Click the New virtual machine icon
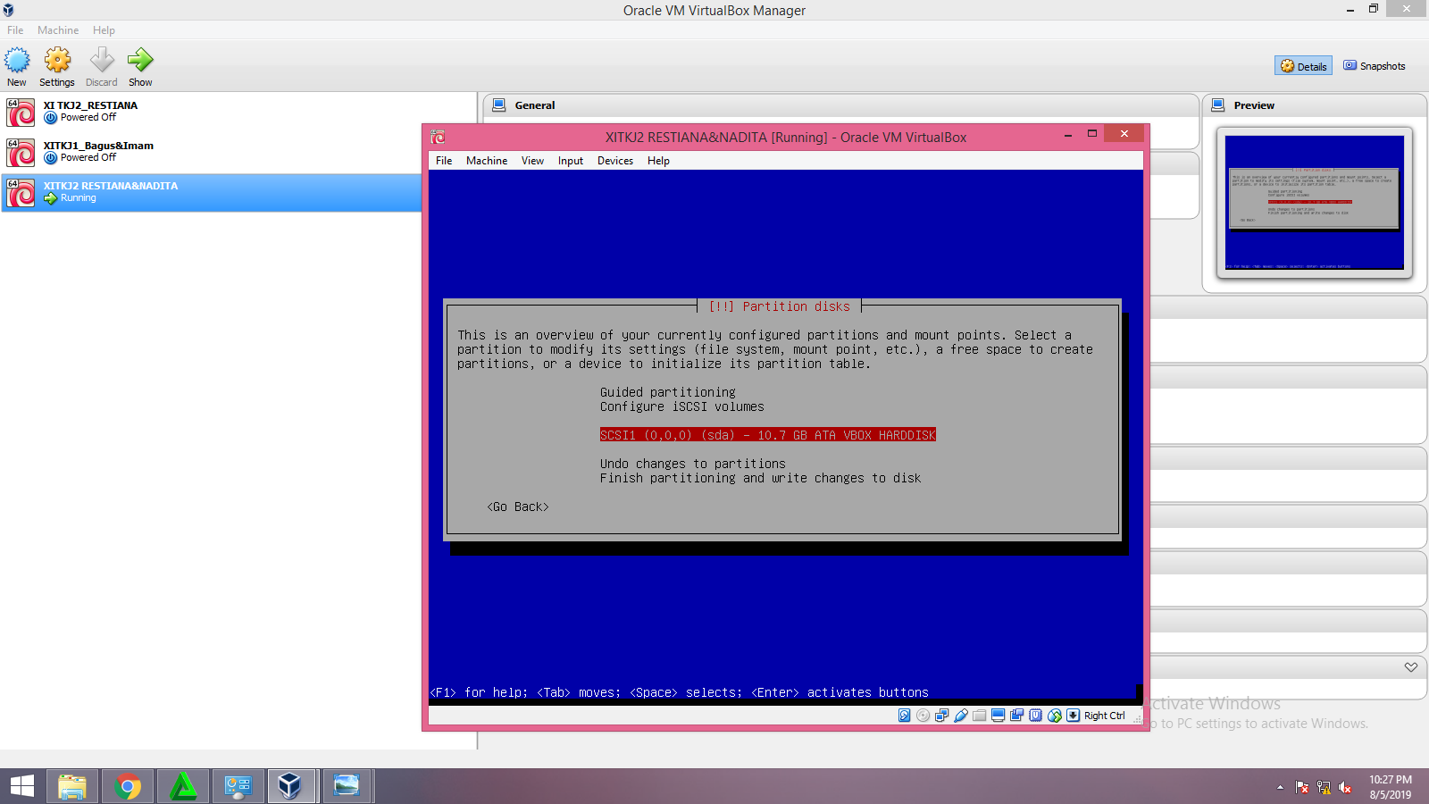The height and width of the screenshot is (804, 1429). tap(17, 61)
